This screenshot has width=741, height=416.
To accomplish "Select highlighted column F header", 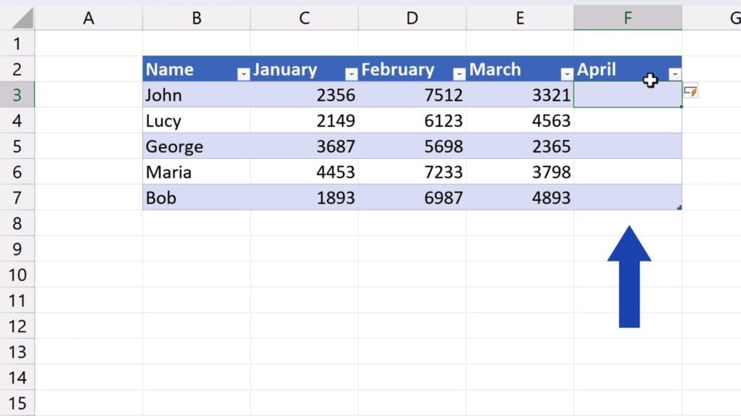I will click(x=627, y=18).
